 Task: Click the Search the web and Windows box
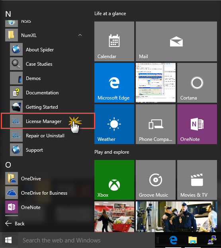click(86, 240)
